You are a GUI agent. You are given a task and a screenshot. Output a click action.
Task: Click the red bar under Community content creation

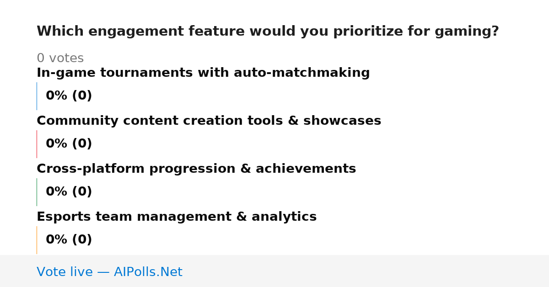point(37,144)
